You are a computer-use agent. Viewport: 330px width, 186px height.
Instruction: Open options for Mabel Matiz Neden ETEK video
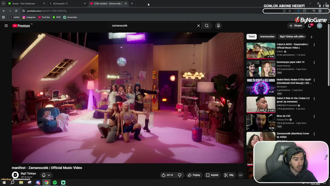314,80
